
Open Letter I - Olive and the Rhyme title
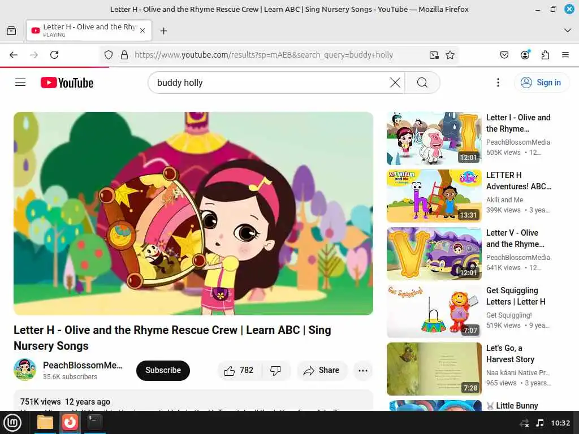coord(518,123)
